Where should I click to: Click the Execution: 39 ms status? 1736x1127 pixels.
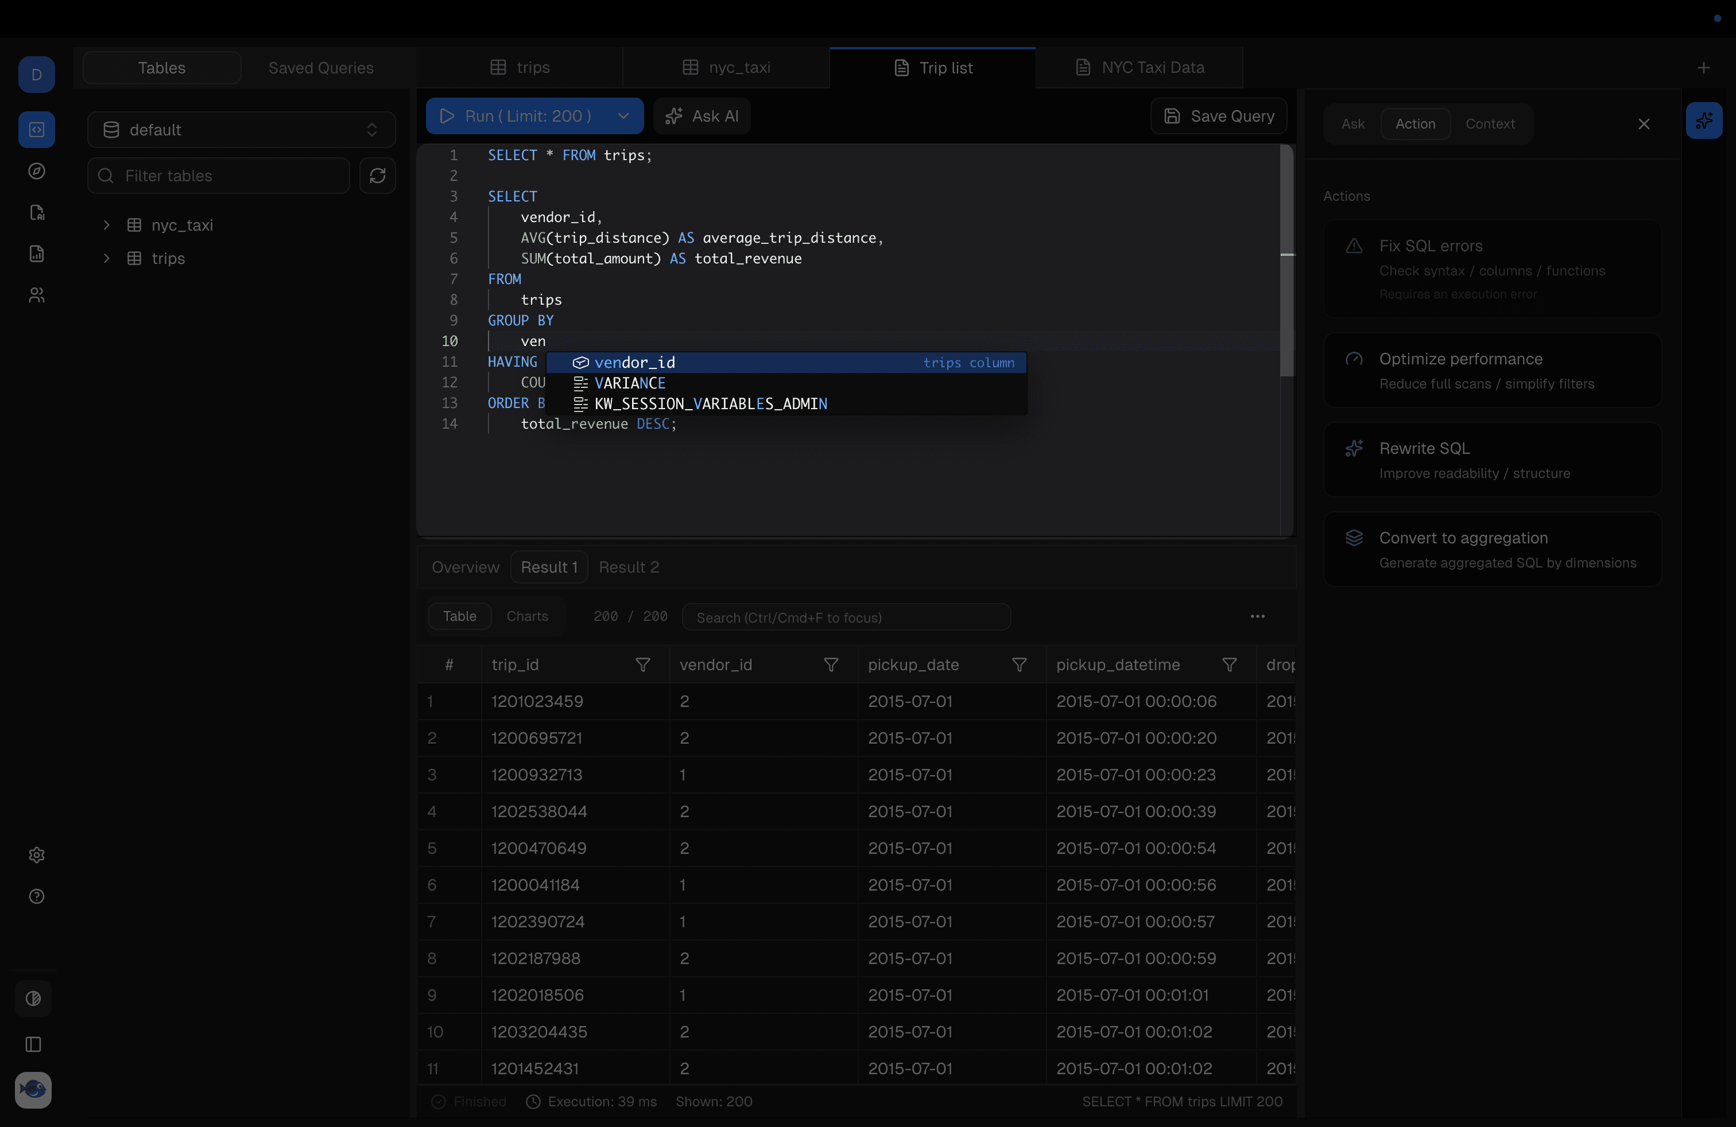coord(592,1102)
